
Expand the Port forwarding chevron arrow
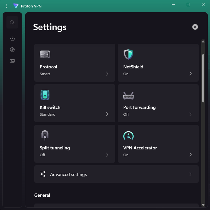click(191, 114)
